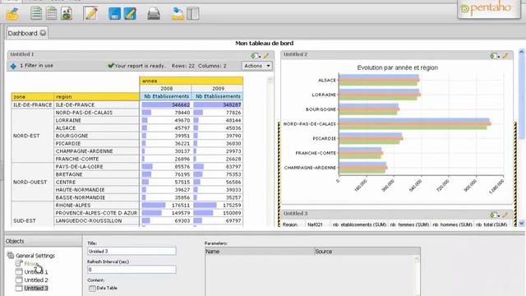
Task: Click the Parameters list scrollbar
Action: point(417,275)
